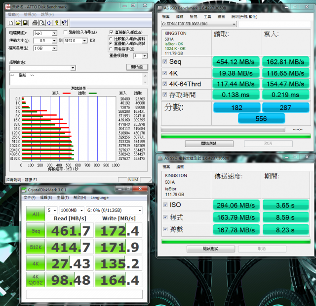The image size is (316, 306).
Task: Open the 檔案(F) menu in ATTO
Action: pos(13,14)
